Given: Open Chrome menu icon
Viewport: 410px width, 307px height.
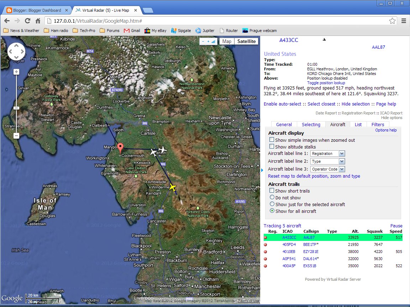Looking at the screenshot, I should [404, 21].
